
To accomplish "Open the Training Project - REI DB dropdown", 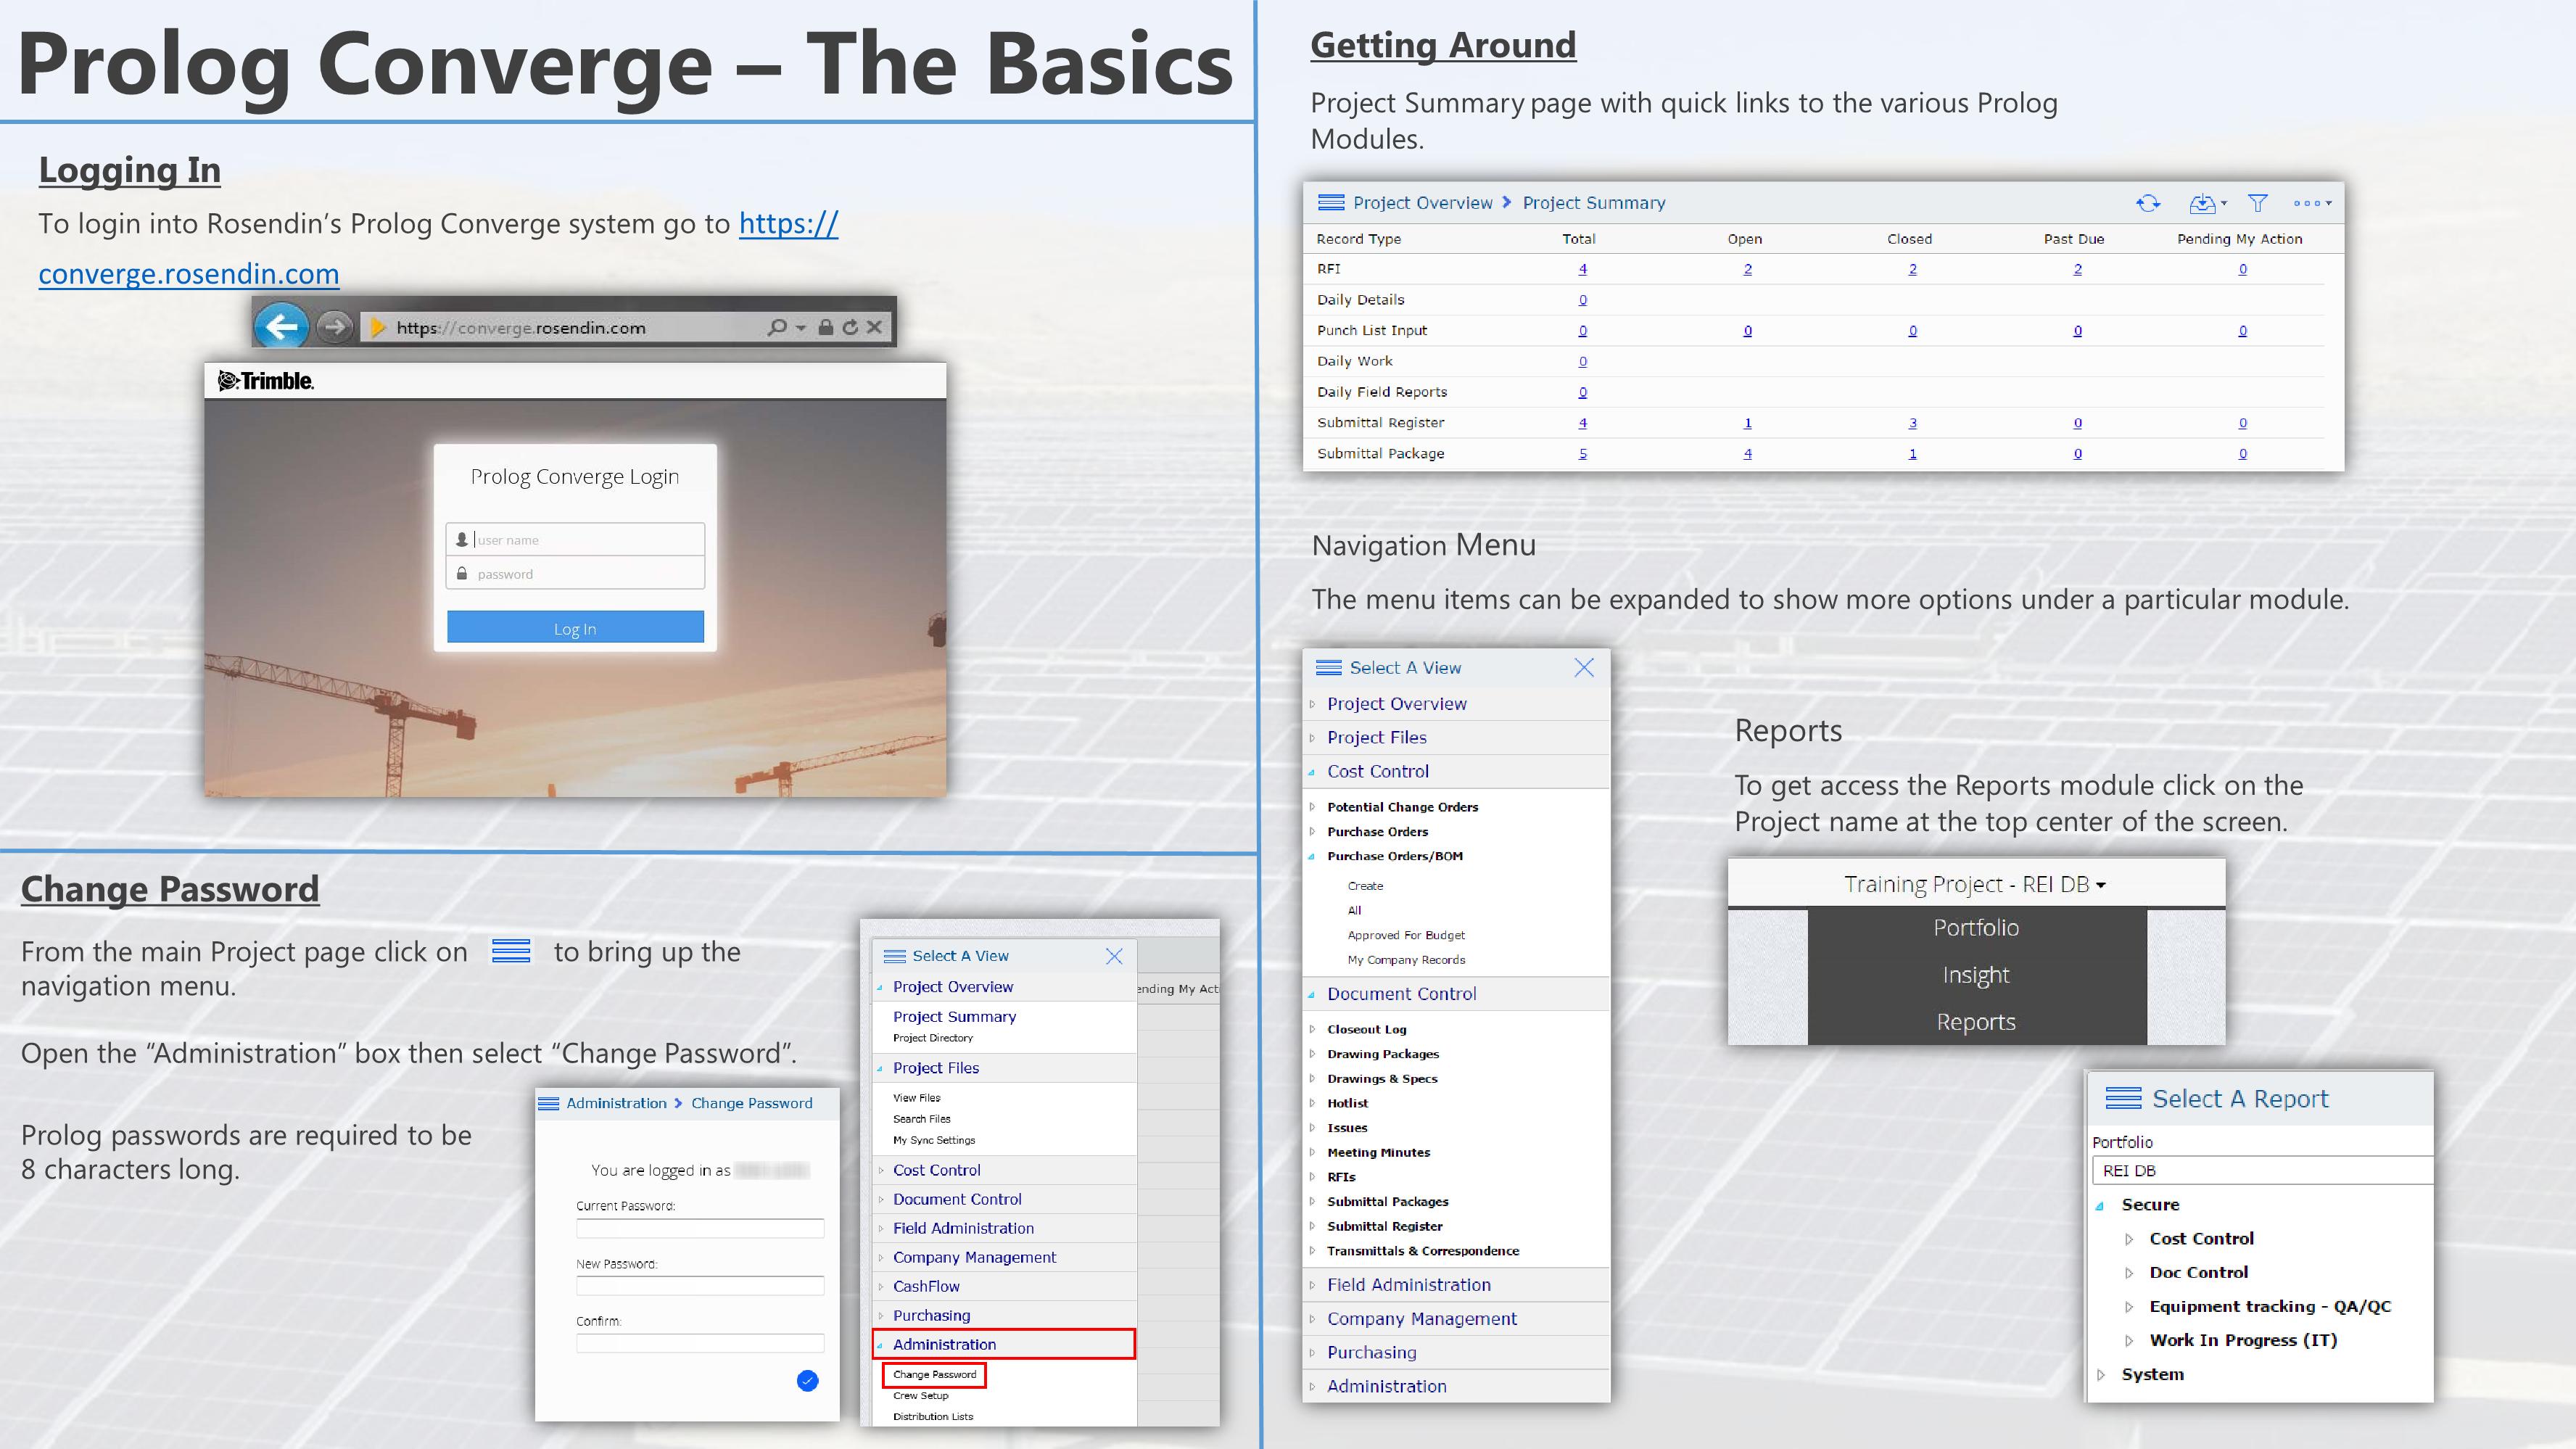I will tap(1975, 884).
